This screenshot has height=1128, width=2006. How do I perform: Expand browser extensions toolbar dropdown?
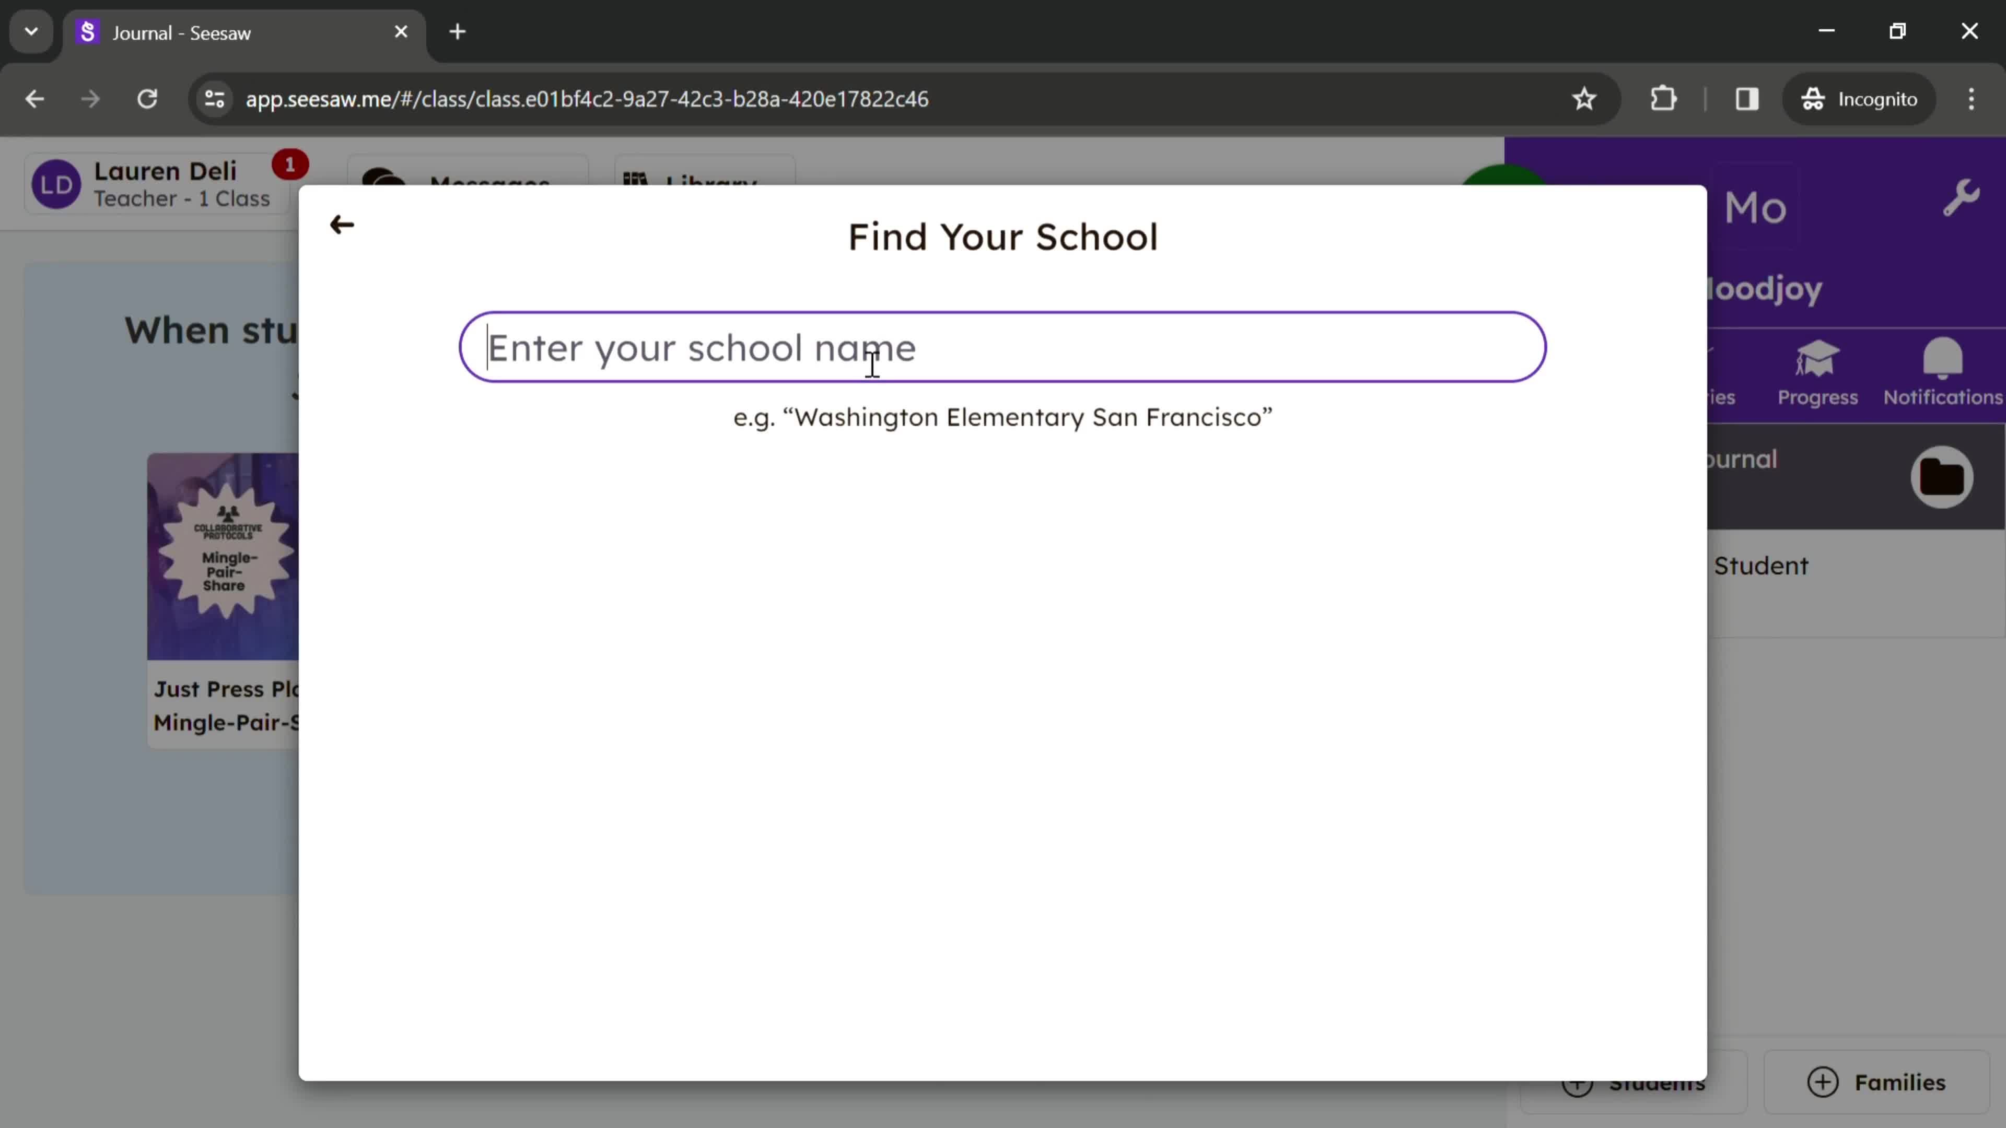[x=1667, y=98]
